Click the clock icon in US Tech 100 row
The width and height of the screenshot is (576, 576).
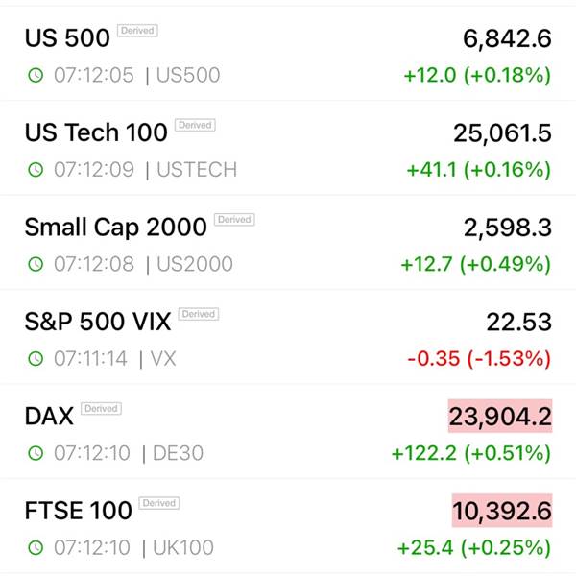point(36,169)
